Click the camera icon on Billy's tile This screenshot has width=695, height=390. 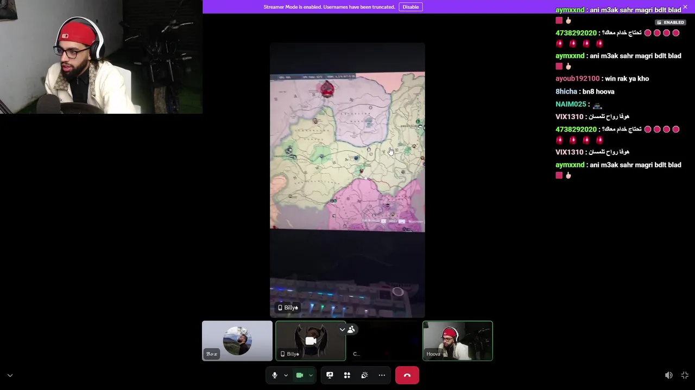[x=311, y=341]
